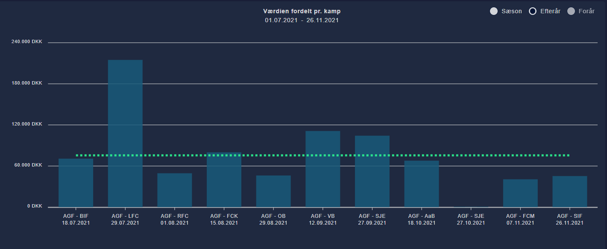Screen dimensions: 607x249
Task: Select the Sæson radio button
Action: tap(494, 11)
